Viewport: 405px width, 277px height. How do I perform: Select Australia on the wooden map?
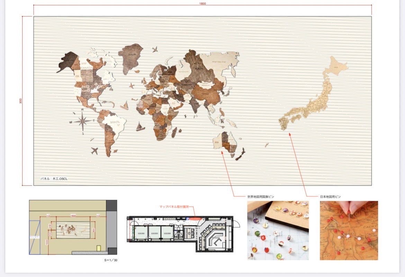[225, 141]
